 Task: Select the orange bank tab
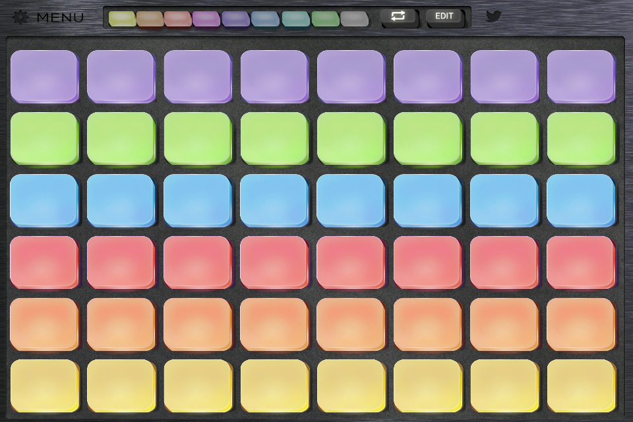pyautogui.click(x=150, y=19)
